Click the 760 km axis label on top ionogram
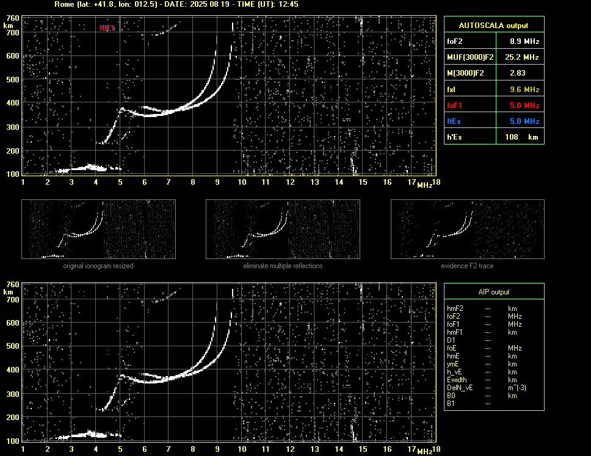 coord(13,18)
